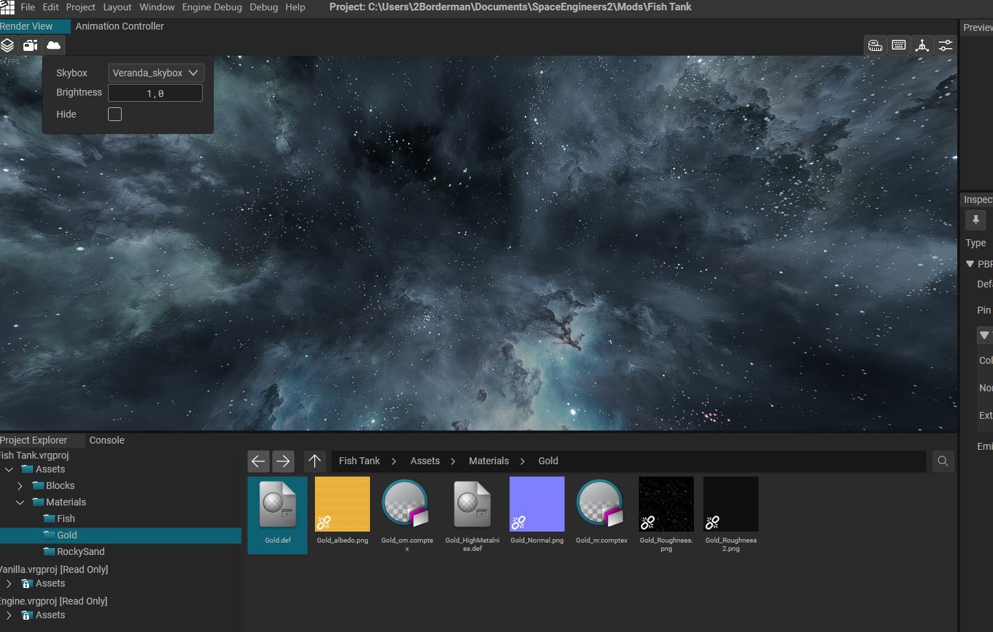Click the pin icon in Inspector panel
This screenshot has height=632, width=993.
coord(976,220)
